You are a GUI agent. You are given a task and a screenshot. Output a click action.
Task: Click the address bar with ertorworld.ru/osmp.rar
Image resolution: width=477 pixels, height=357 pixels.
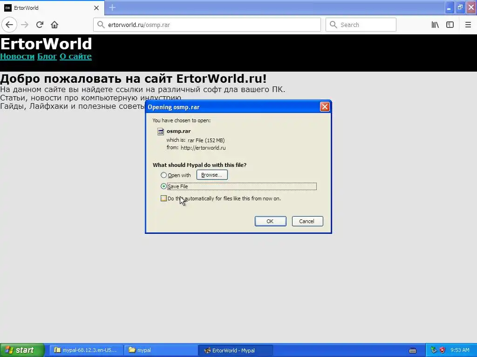[207, 25]
